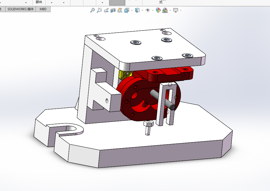Expand the View Settings dropdown arrow
Viewport: 270px width, 191px height.
pyautogui.click(x=181, y=11)
